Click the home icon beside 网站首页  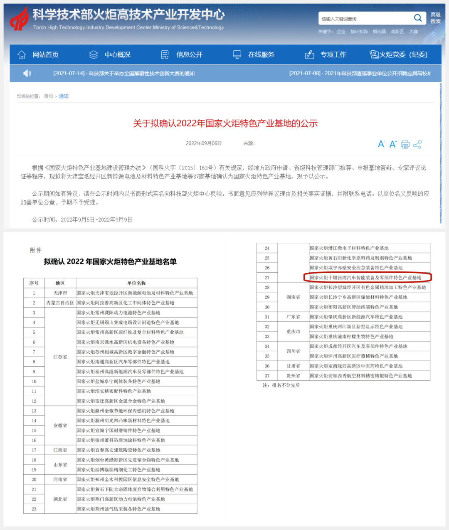[22, 55]
